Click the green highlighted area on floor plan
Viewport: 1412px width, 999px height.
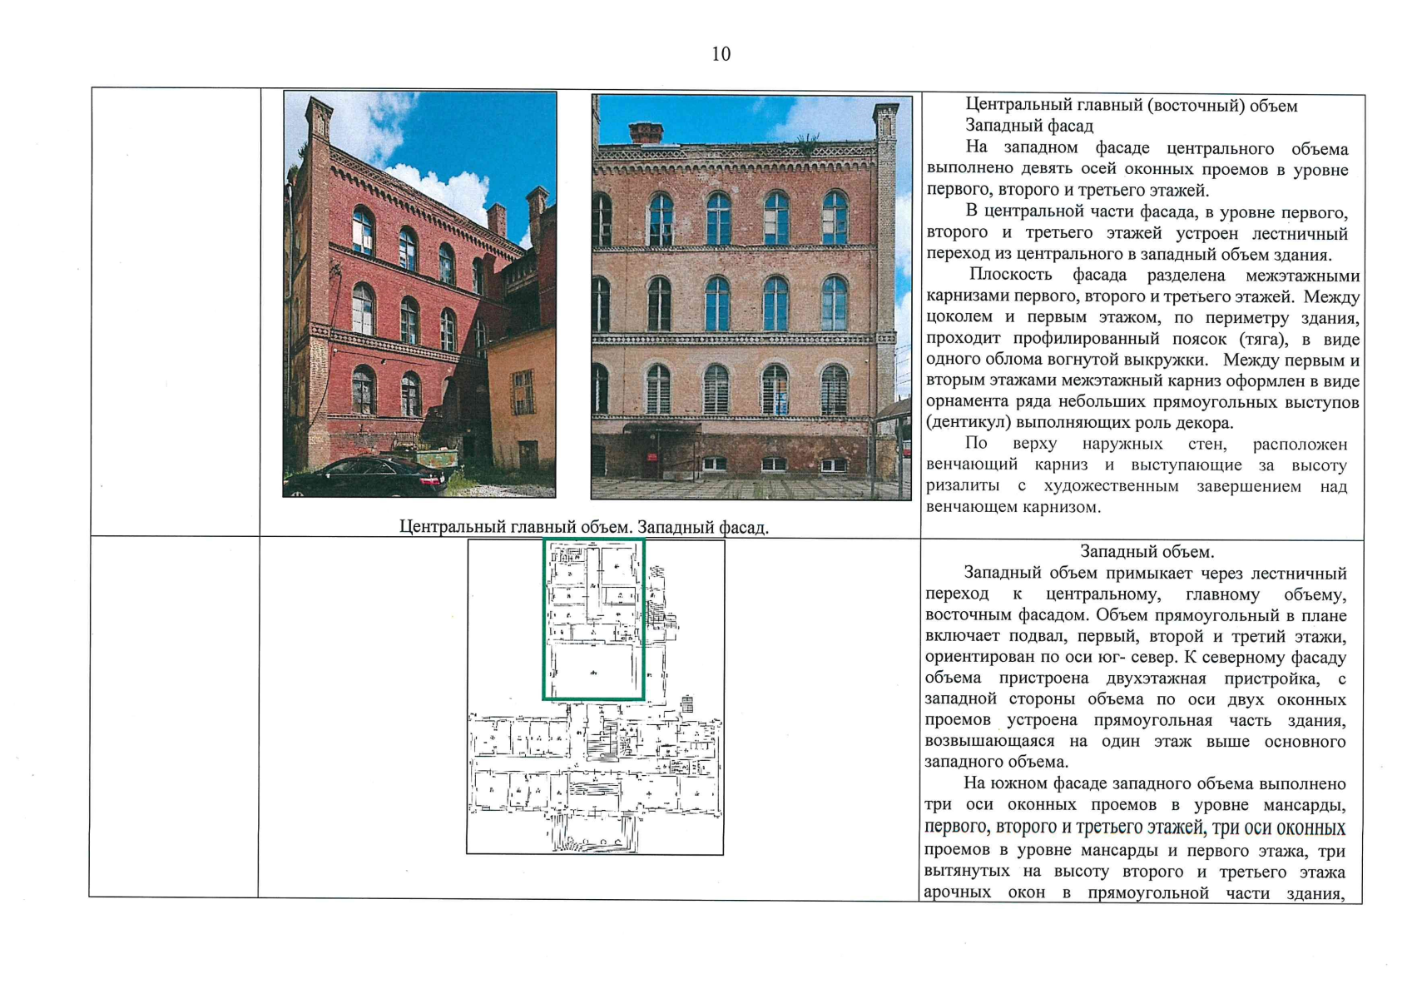(x=593, y=619)
